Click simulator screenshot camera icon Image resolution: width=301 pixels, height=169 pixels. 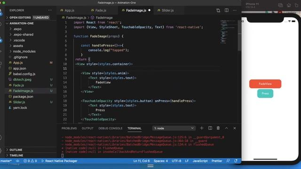280,5
